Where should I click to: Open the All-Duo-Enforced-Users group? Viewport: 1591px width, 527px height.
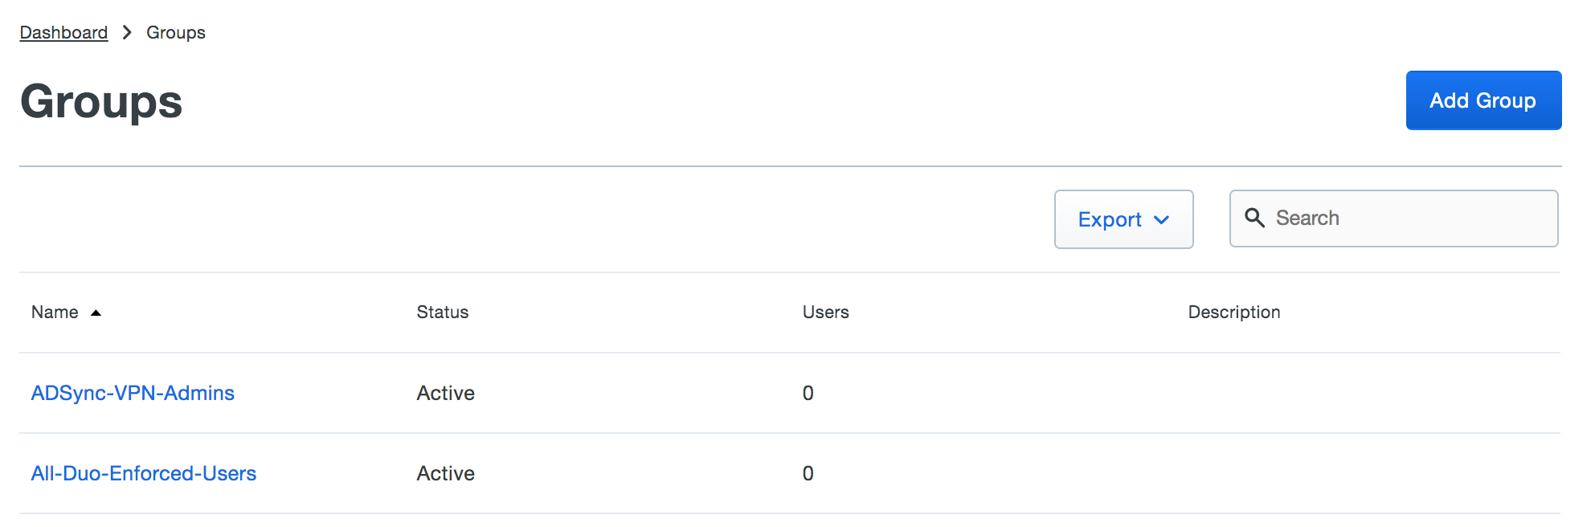pyautogui.click(x=145, y=473)
